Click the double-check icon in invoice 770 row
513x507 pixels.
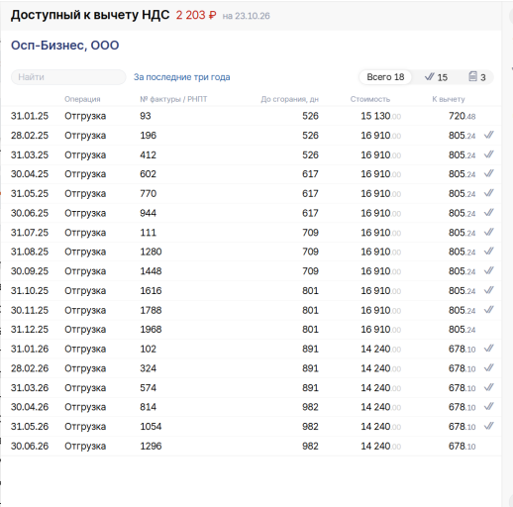click(x=489, y=193)
